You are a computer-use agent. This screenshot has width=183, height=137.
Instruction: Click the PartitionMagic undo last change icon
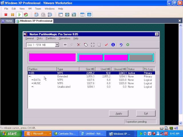pyautogui.click(x=121, y=45)
